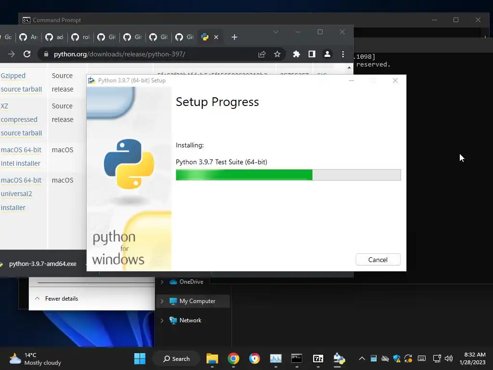Viewport: 493px width, 370px height.
Task: Minimize the Python Setup dialog
Action: pos(351,80)
